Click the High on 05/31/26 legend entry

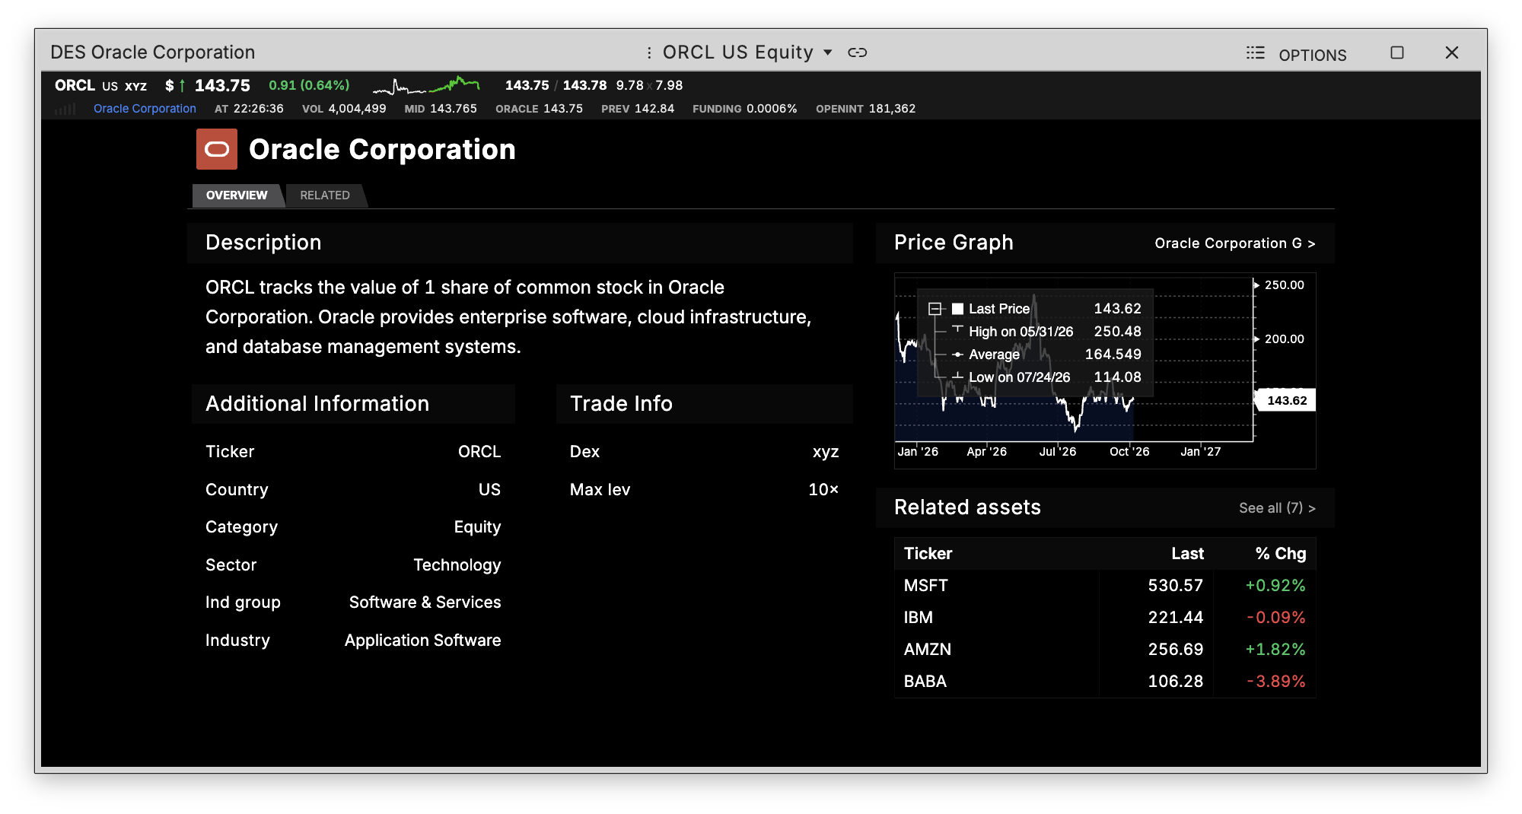(1046, 332)
